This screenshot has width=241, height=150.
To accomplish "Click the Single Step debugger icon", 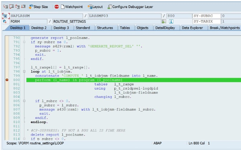I will click(6, 7).
